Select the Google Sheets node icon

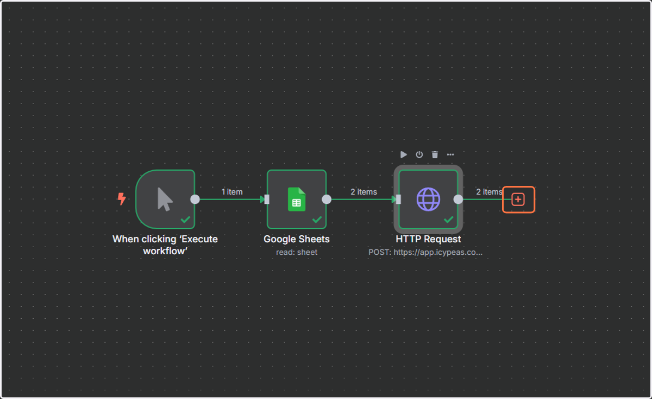pos(297,200)
